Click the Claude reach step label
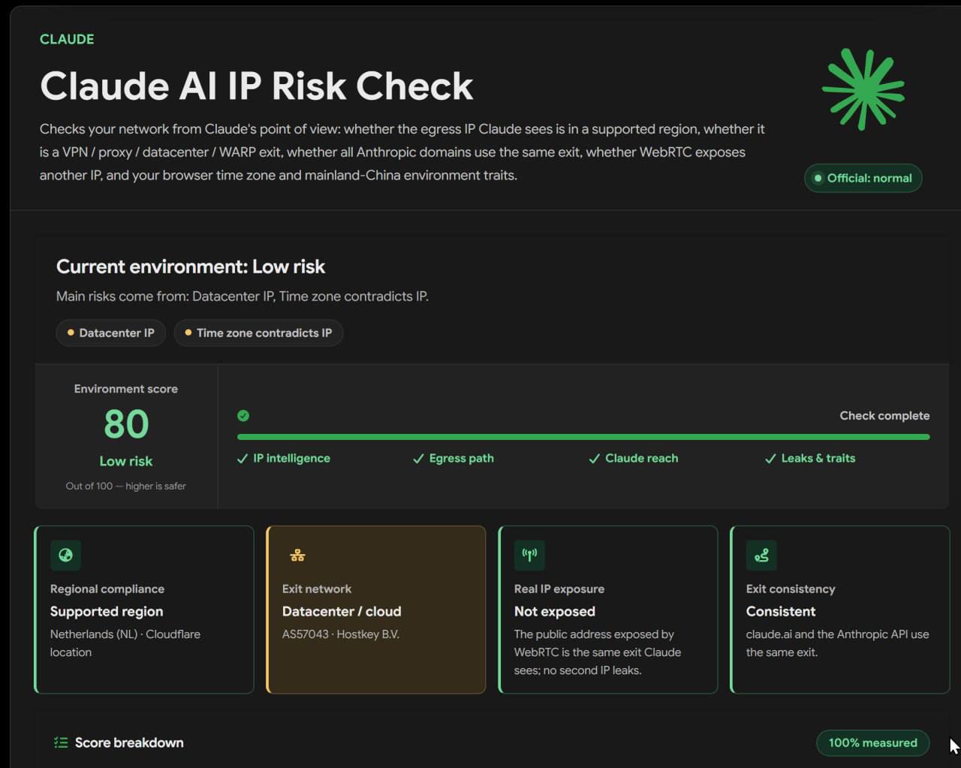 tap(642, 459)
